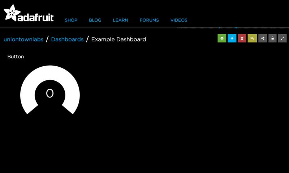Image resolution: width=289 pixels, height=173 pixels.
Task: Go to the BLOG page
Action: coord(95,20)
